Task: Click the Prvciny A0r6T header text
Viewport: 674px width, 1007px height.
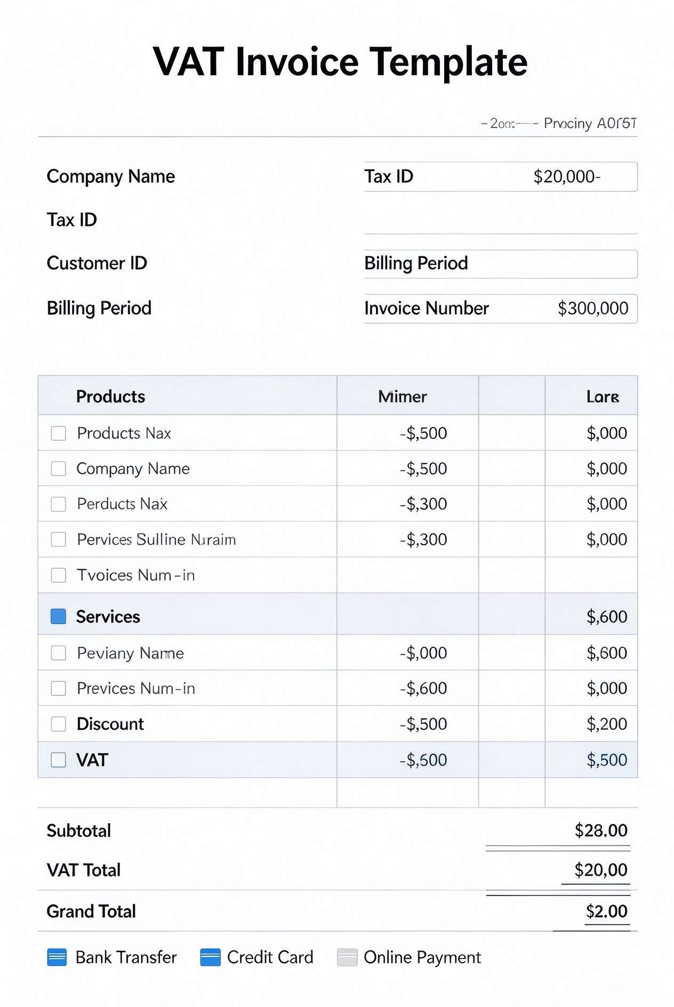Action: [590, 124]
